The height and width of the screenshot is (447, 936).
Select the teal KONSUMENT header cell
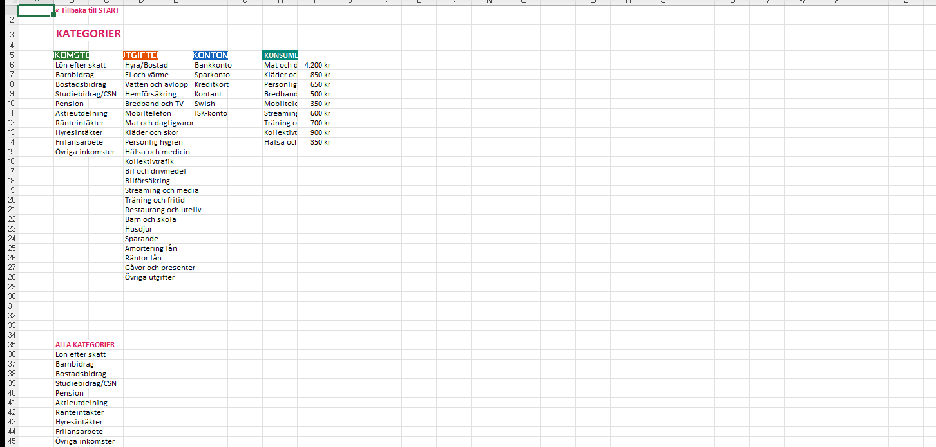coord(280,55)
